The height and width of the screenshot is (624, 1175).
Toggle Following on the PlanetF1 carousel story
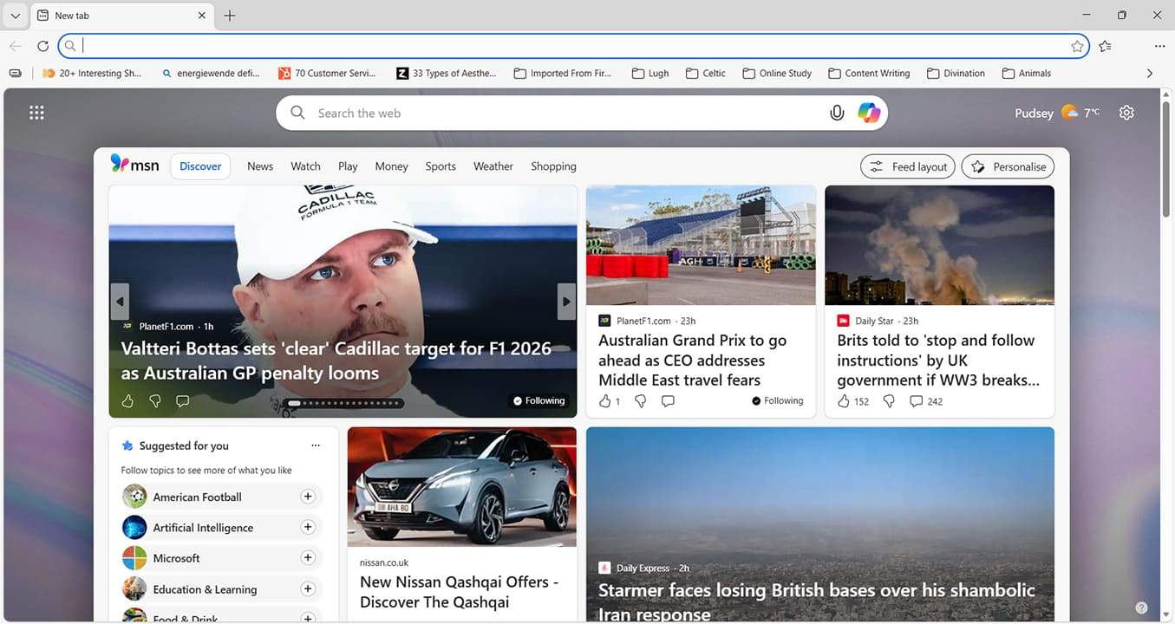539,400
